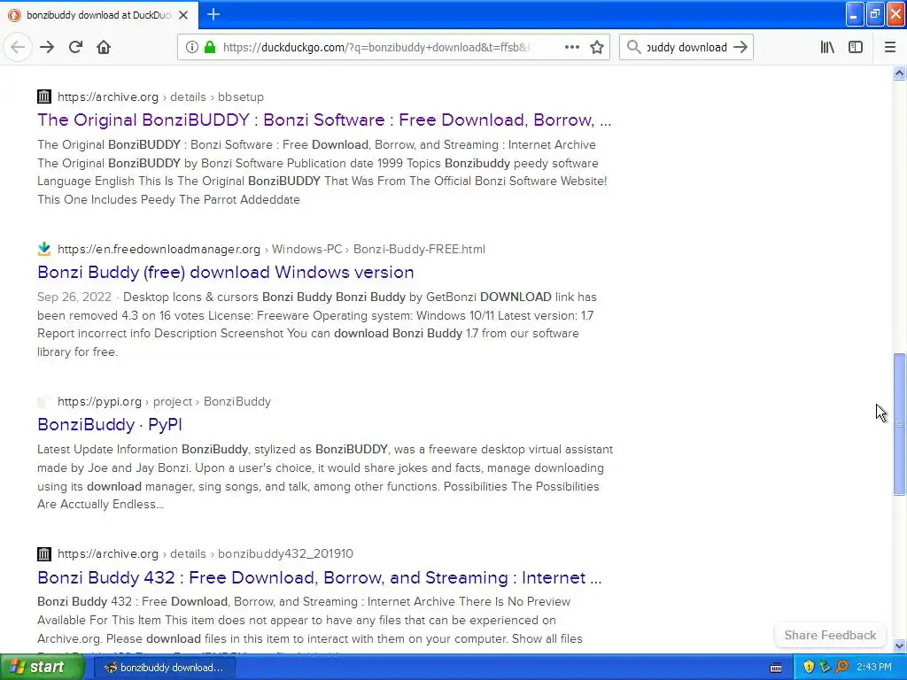Open the page actions three-dot menu
The image size is (907, 680).
(572, 47)
